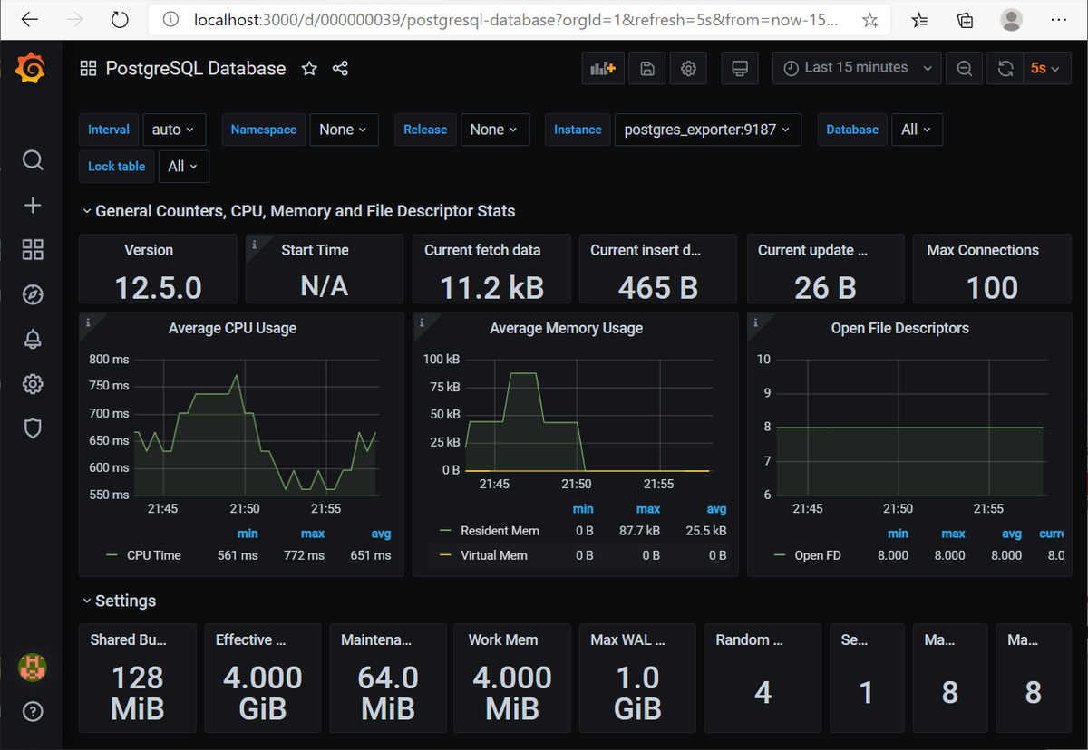Open the Last 15 minutes time picker
1088x750 pixels.
[x=857, y=68]
